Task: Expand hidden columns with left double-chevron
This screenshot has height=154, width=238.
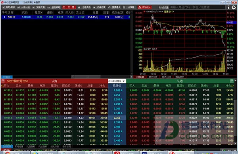Action: click(2, 86)
